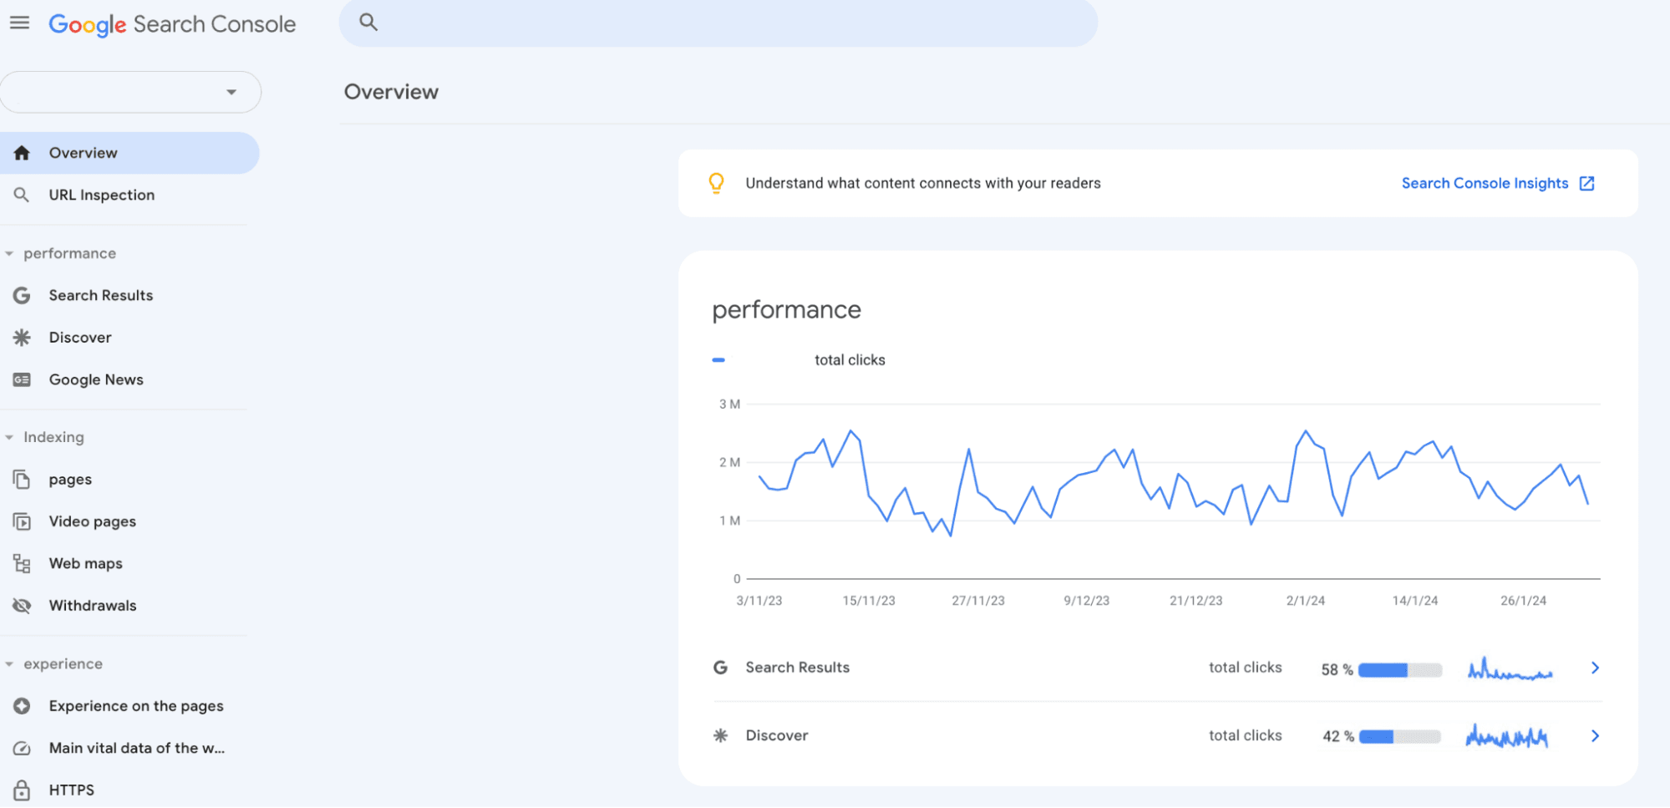Click the Main vital data gauge icon

[x=22, y=749]
